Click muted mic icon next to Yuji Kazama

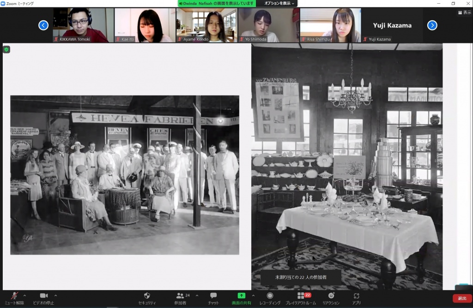(x=365, y=39)
